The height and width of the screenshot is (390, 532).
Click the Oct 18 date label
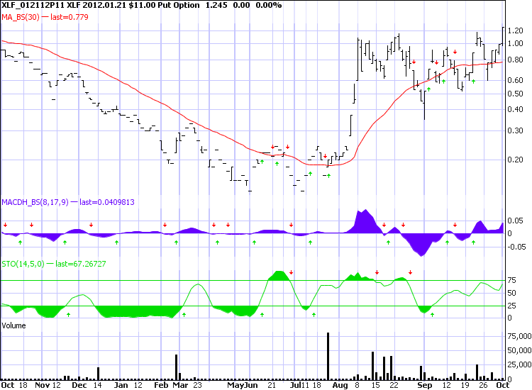(x=13, y=385)
